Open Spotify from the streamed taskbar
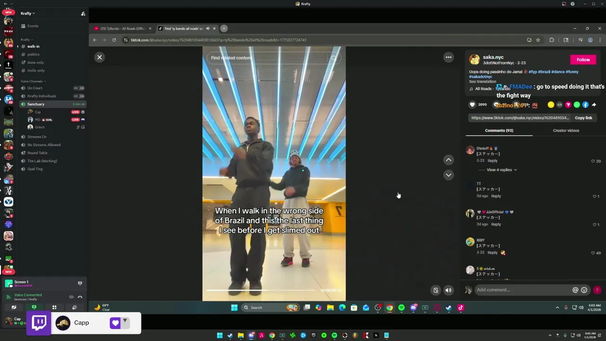Viewport: 606px width, 341px height. click(x=401, y=308)
